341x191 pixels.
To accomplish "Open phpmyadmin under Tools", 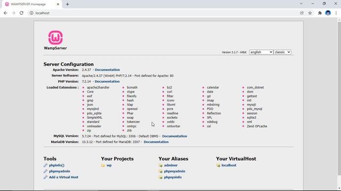I will 60,171.
